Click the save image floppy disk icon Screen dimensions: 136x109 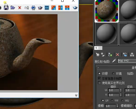tap(6, 8)
